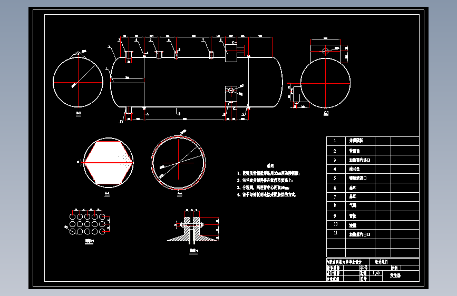Click '吊耳' in parts list row 7
Image resolution: width=457 pixels, height=296 pixels.
[x=353, y=196]
